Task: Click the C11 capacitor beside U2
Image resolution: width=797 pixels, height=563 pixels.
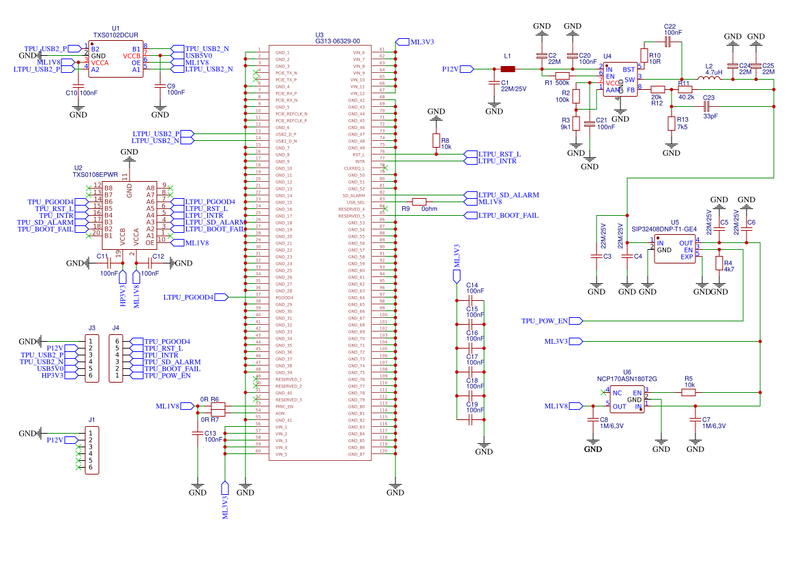Action: [x=109, y=263]
